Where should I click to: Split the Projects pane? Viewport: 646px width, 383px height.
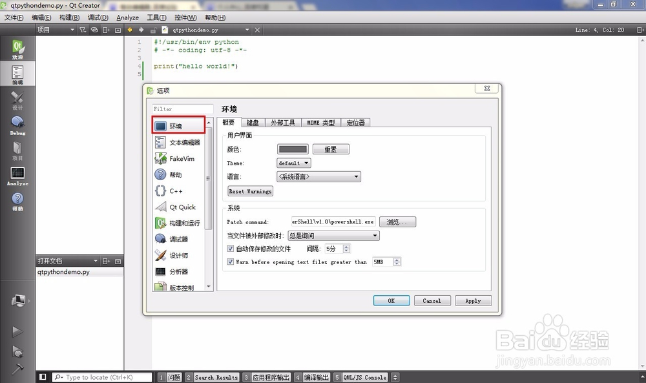click(x=106, y=30)
